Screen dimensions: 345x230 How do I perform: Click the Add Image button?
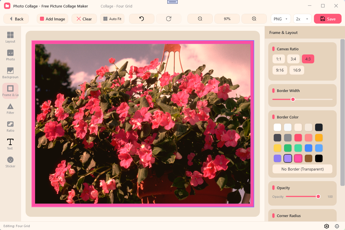(x=52, y=19)
